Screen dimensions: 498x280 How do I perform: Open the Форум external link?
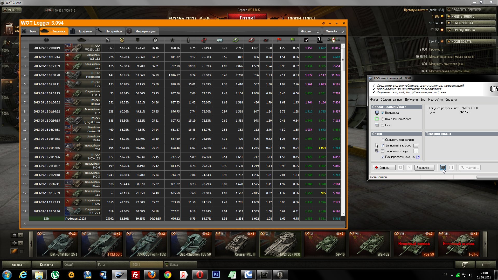[310, 31]
